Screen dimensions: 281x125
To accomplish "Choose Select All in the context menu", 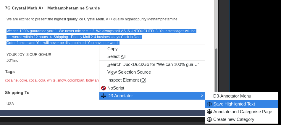I will [x=116, y=56].
